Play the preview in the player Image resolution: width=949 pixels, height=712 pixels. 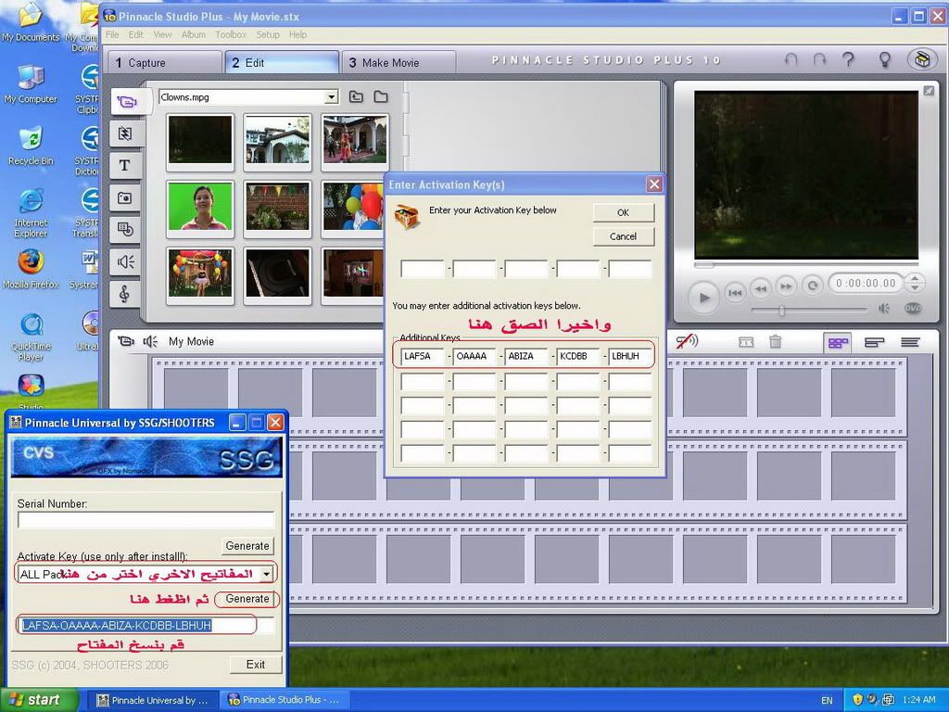[704, 298]
